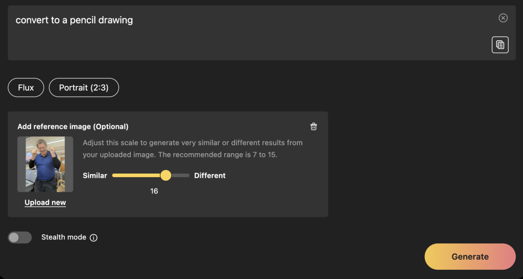The height and width of the screenshot is (279, 523).
Task: Click the "Adjust this scale" description text
Action: click(x=193, y=148)
